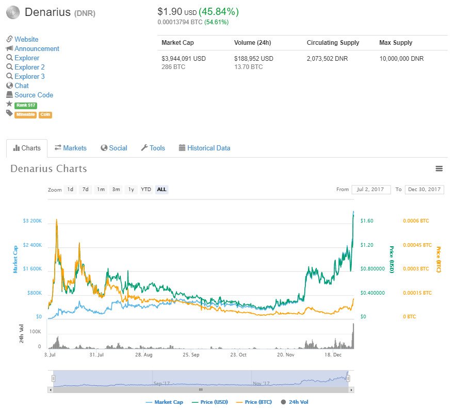The height and width of the screenshot is (410, 454).
Task: Set chart zoom to 1y
Action: coord(131,190)
